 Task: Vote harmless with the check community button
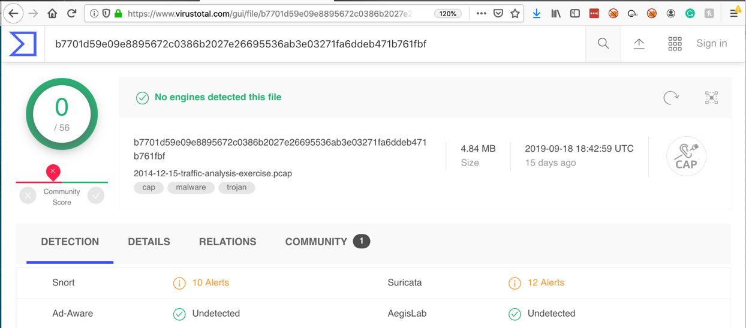[96, 195]
